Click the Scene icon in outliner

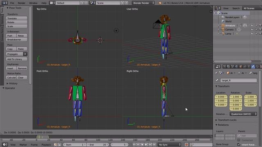tap(219, 13)
